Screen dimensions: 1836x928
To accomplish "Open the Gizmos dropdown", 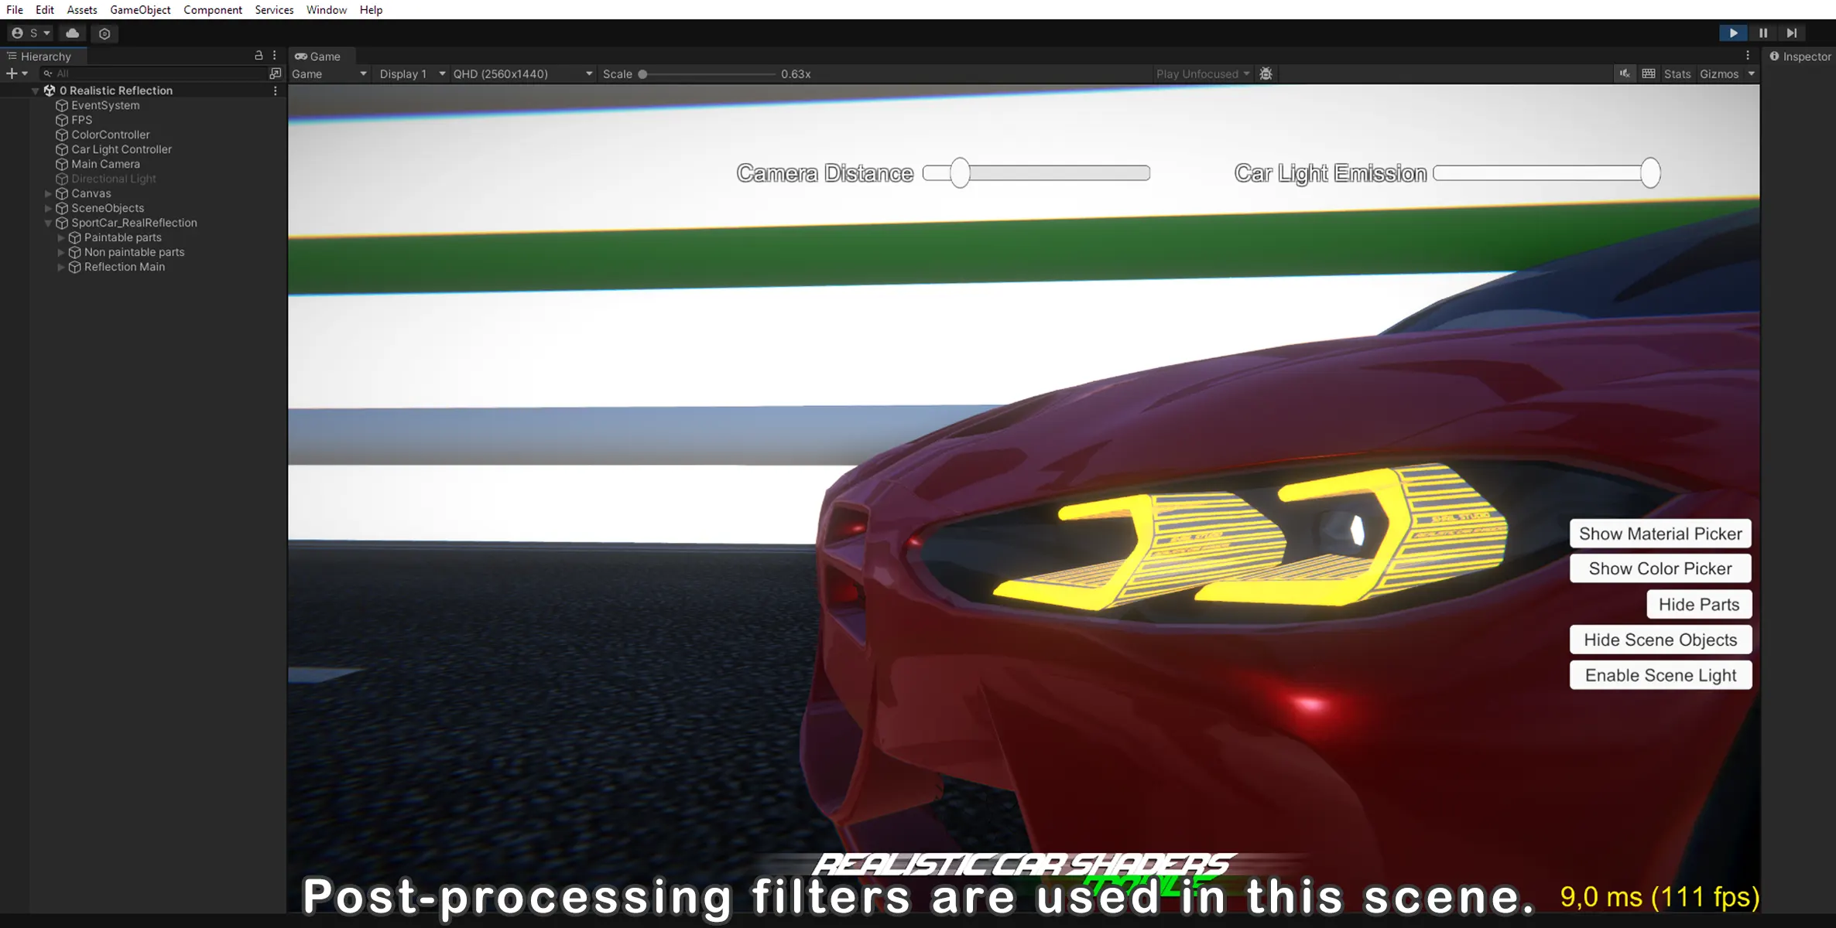I will click(x=1751, y=74).
